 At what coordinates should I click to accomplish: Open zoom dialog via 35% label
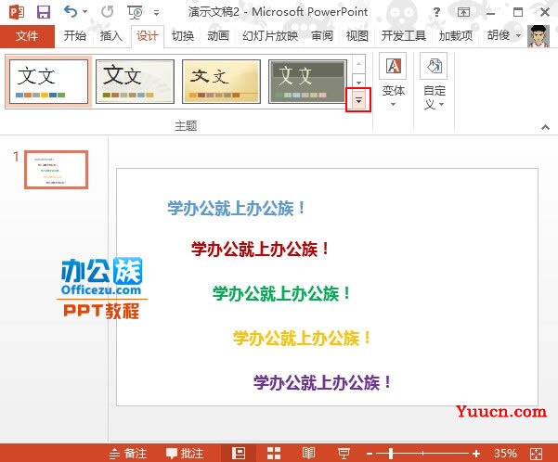point(505,454)
